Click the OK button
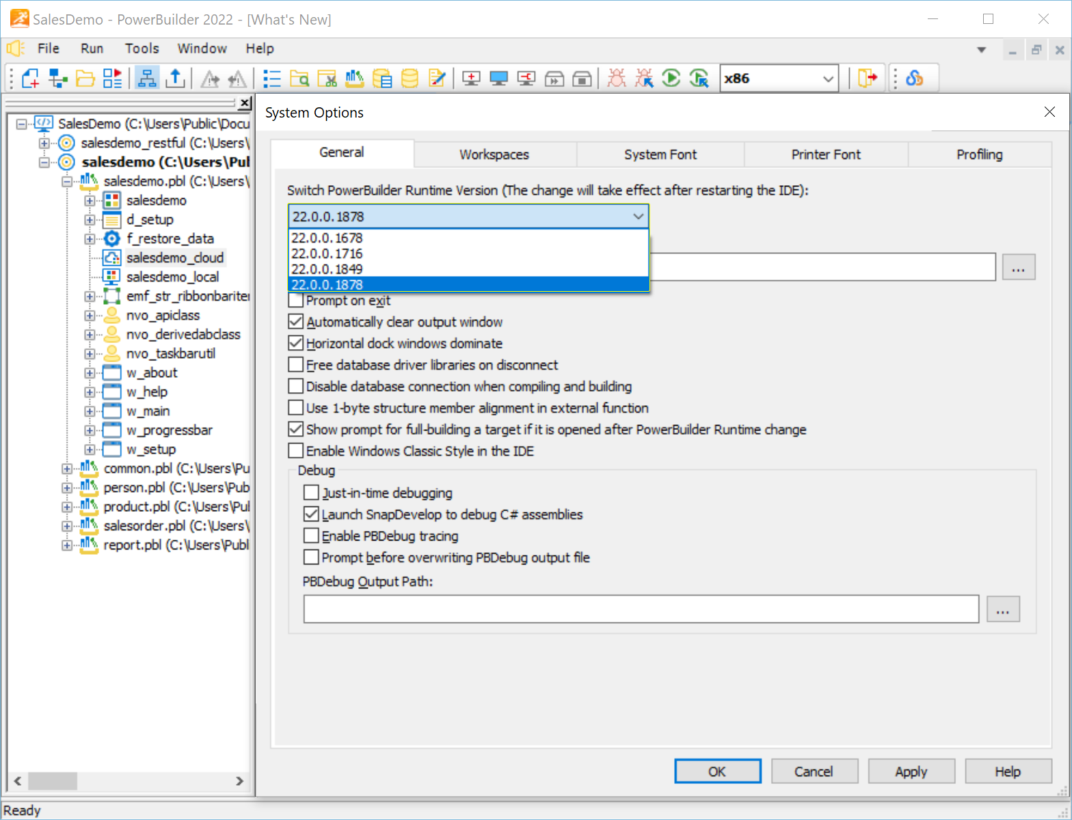Viewport: 1072px width, 820px height. [x=718, y=771]
